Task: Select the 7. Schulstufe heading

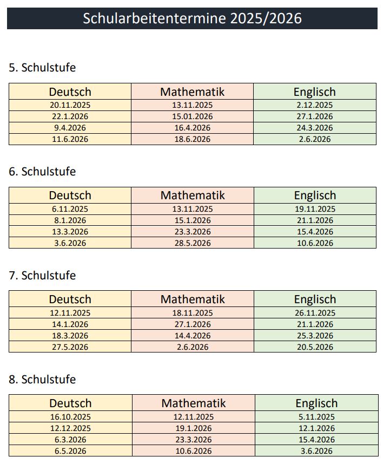Action: pyautogui.click(x=42, y=275)
